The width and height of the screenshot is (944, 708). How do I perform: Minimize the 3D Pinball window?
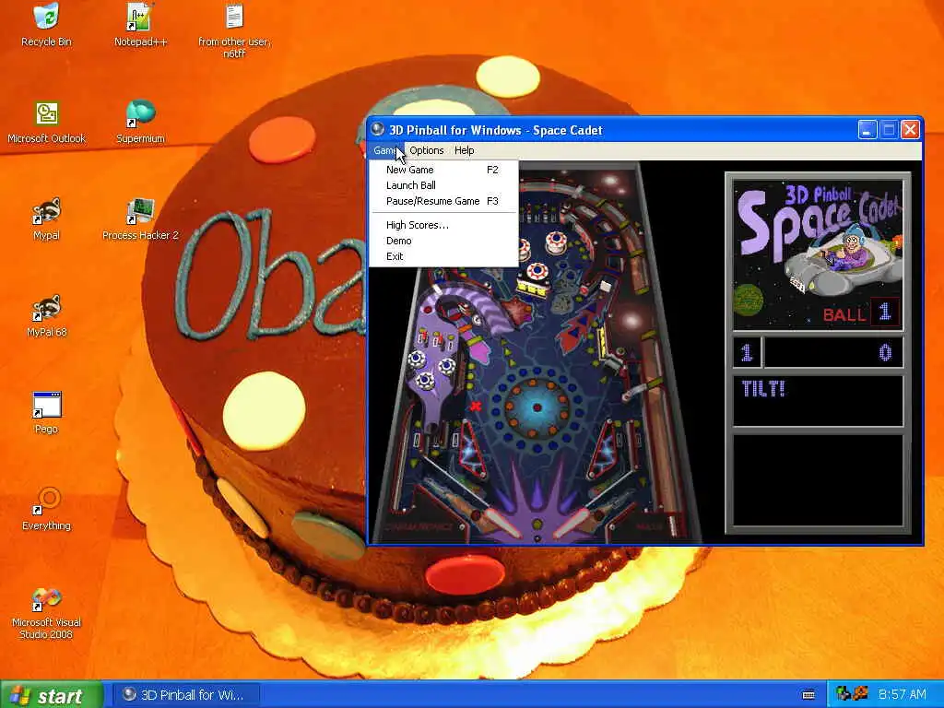tap(867, 129)
